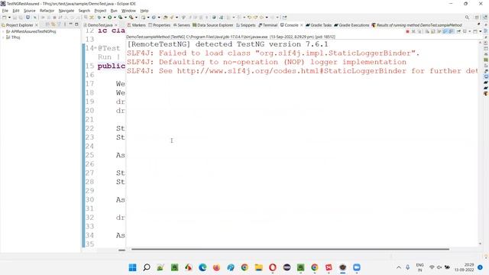Open the Help menu
489x275 pixels.
click(144, 11)
